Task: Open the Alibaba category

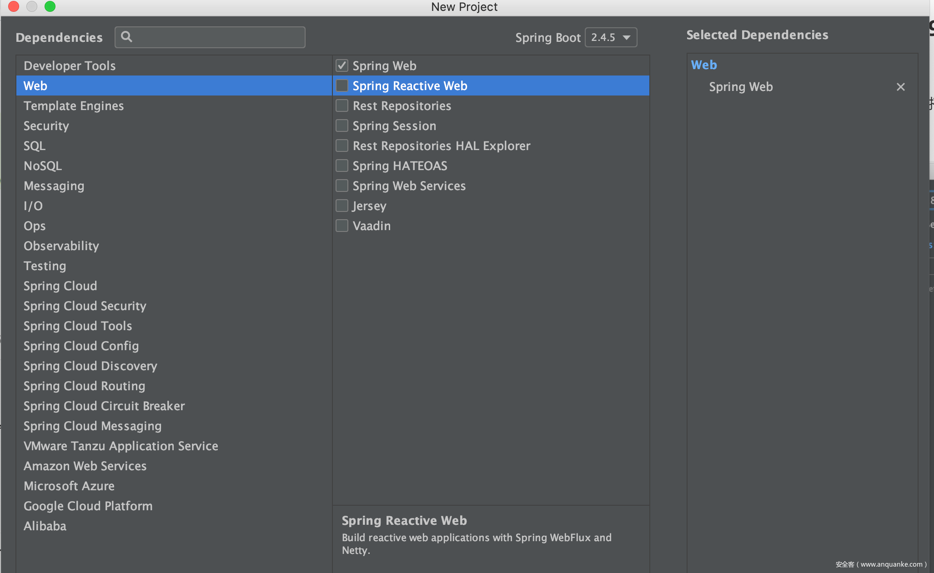Action: (45, 526)
